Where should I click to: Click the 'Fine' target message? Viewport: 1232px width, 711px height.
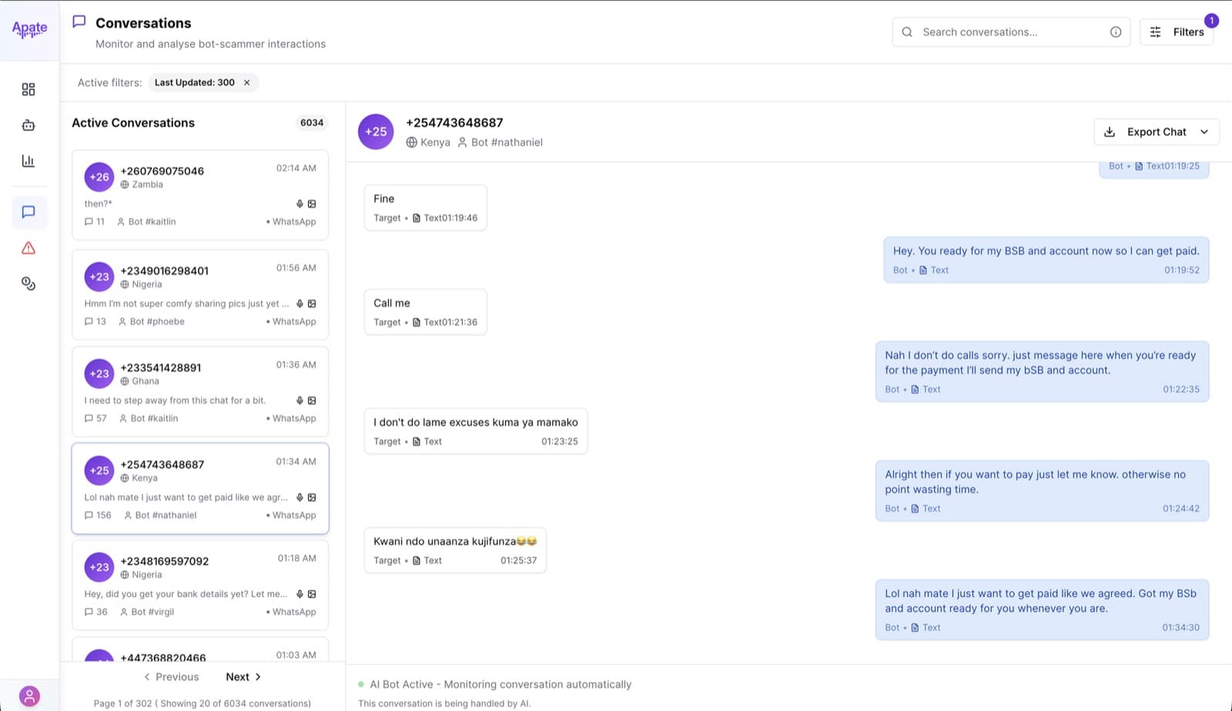425,208
